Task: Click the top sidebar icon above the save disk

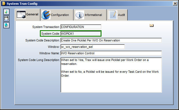Action: (x=6, y=12)
